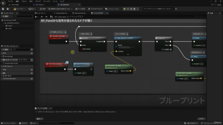Add new function with the plus icon
The height and width of the screenshot is (125, 223).
pos(32,60)
